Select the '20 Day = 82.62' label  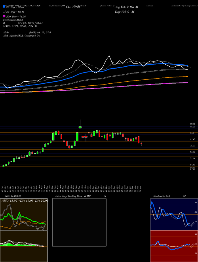tap(15, 7)
